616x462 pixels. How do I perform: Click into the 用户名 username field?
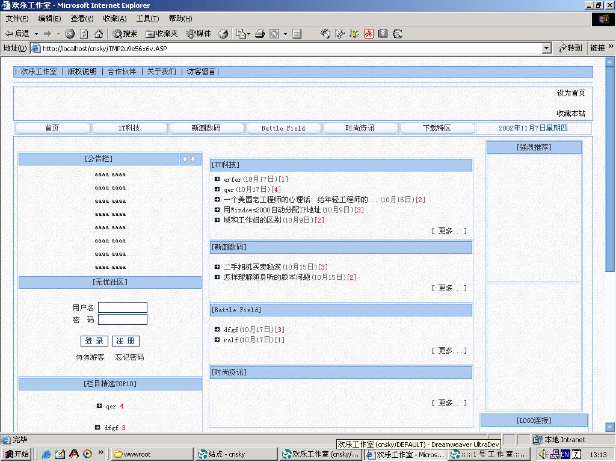click(123, 307)
